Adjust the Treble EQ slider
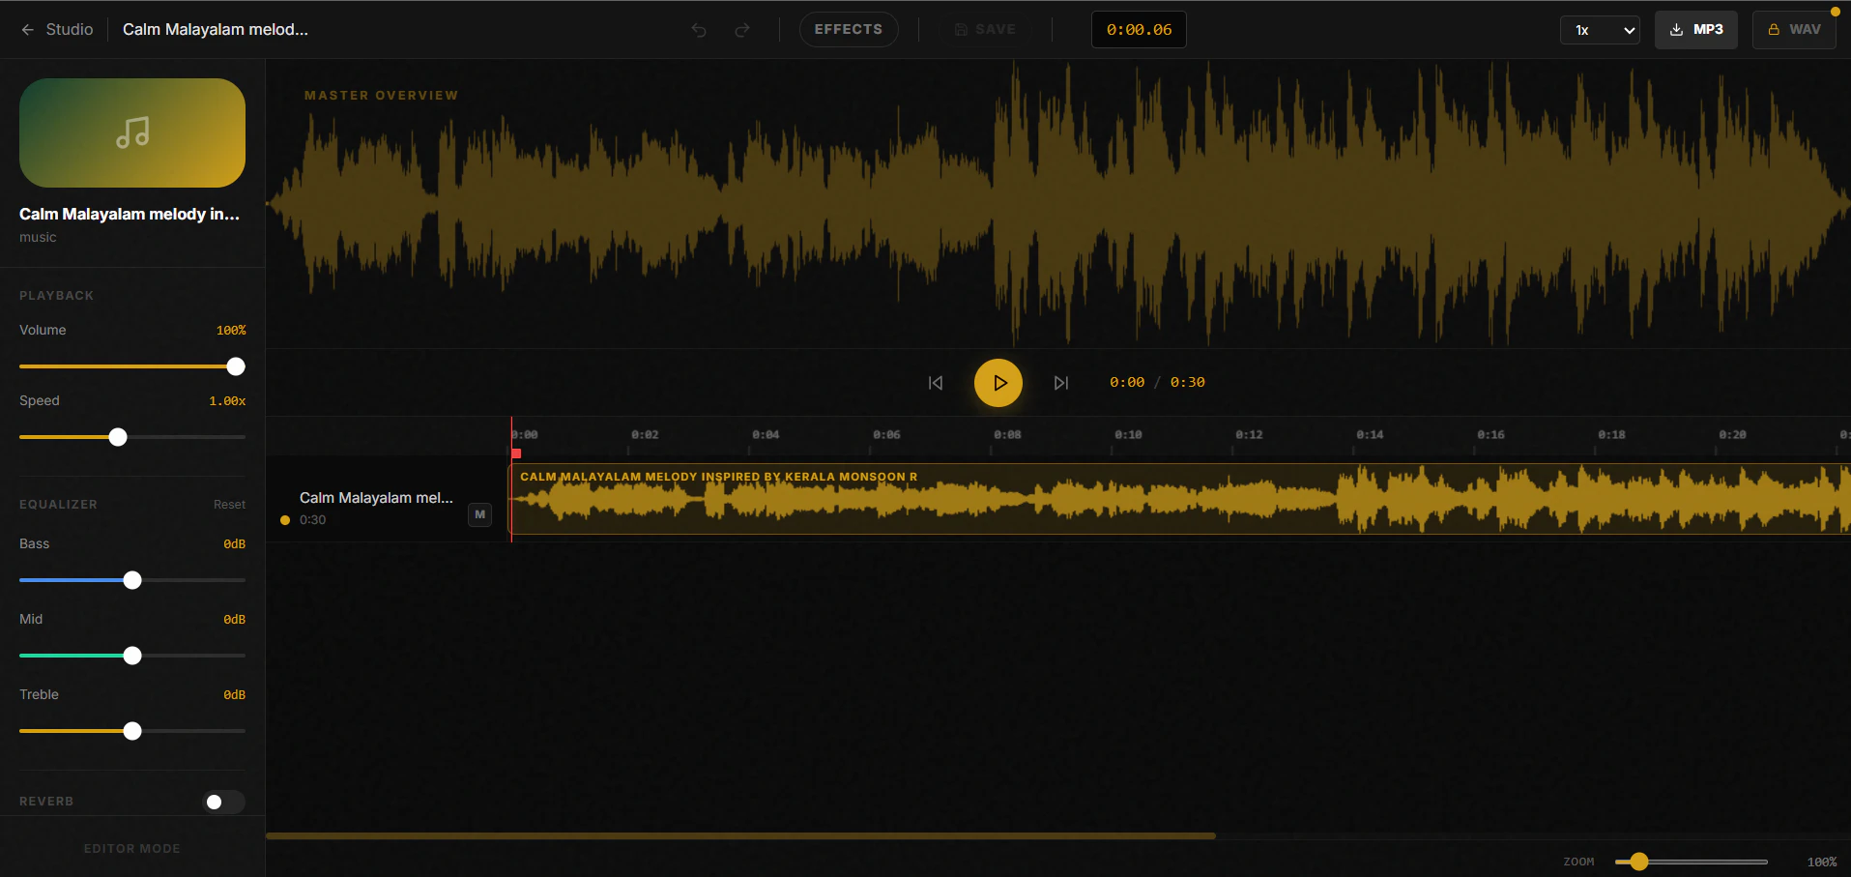Image resolution: width=1851 pixels, height=877 pixels. (132, 731)
